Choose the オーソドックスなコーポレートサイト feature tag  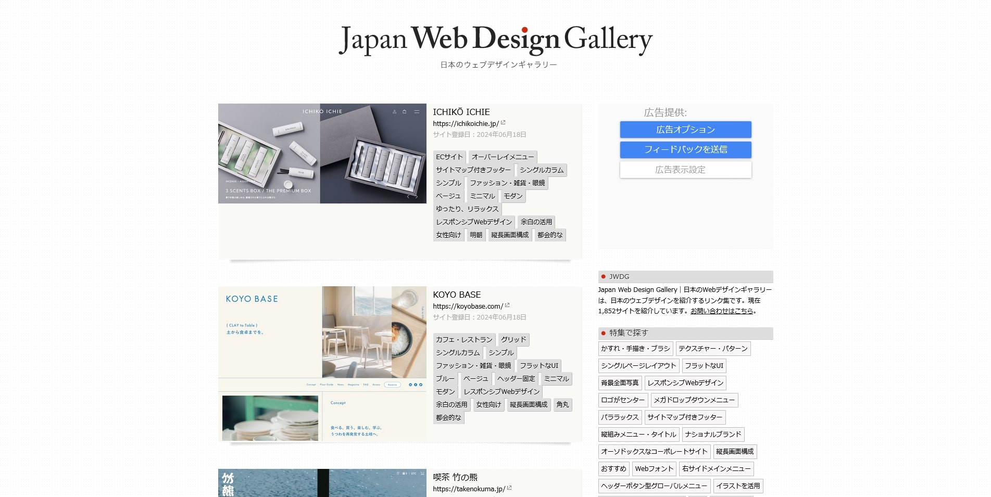[x=654, y=452]
